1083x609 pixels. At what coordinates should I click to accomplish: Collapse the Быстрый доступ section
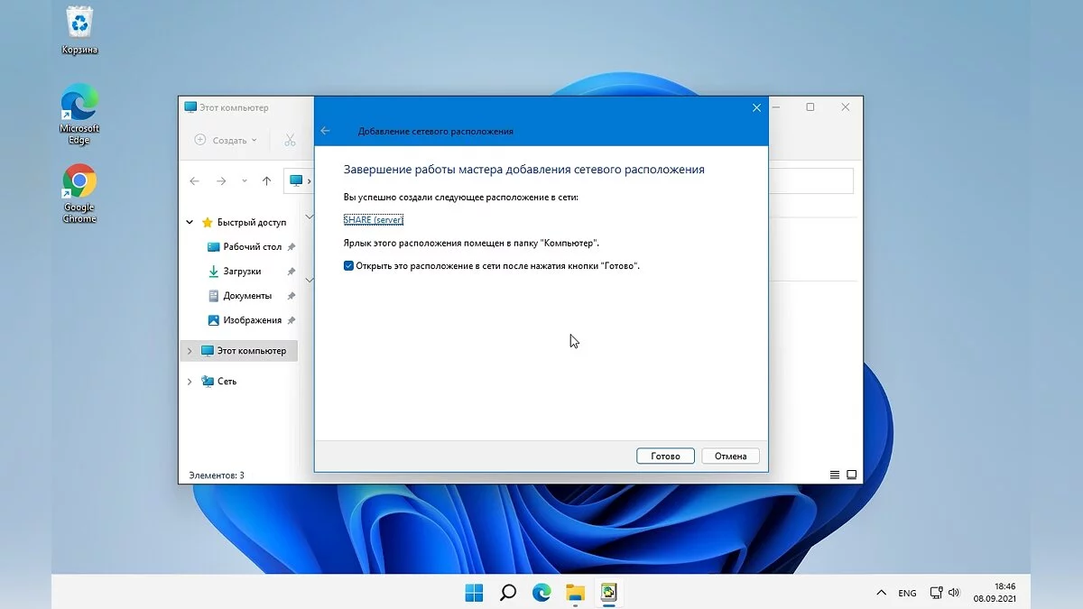190,222
